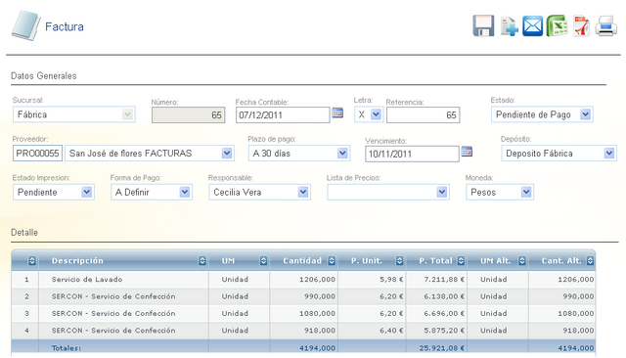Open the Sucursal dropdown showing Fábrica
The width and height of the screenshot is (626, 358).
(x=74, y=114)
